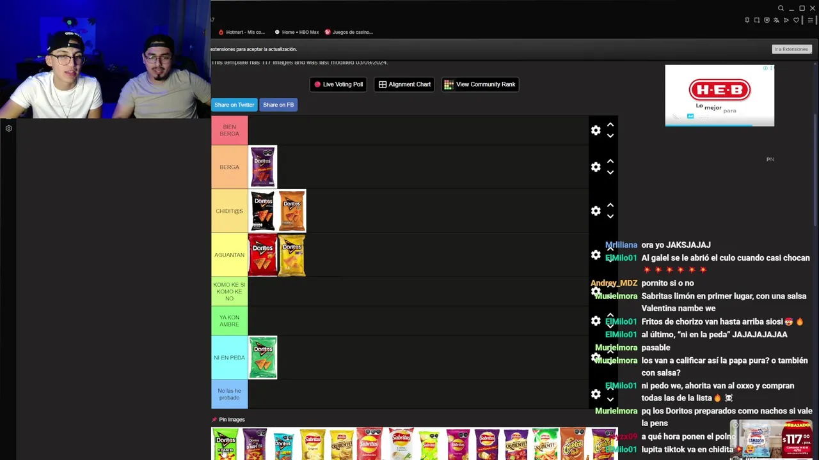Viewport: 819px width, 460px height.
Task: Move No las he probado row down
Action: [610, 399]
